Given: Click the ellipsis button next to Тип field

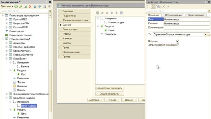Looking at the screenshot, I should 209,34.
